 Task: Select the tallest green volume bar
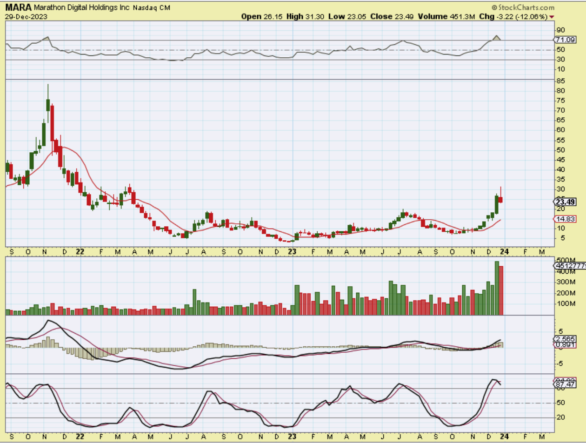coord(497,288)
